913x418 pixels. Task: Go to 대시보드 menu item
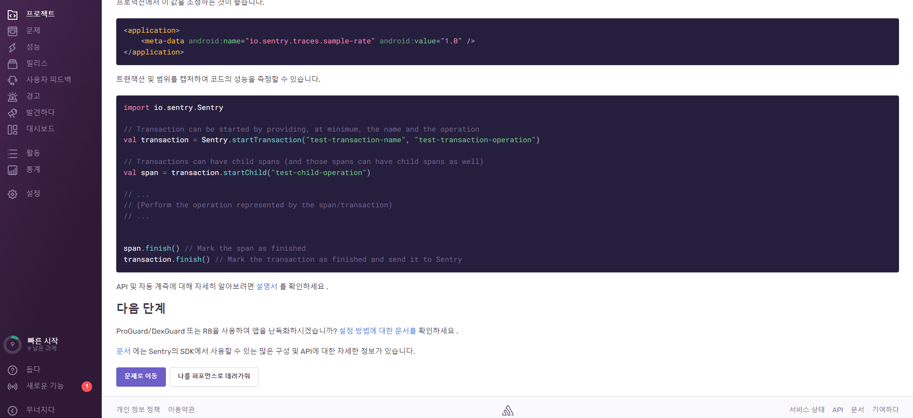pyautogui.click(x=41, y=129)
